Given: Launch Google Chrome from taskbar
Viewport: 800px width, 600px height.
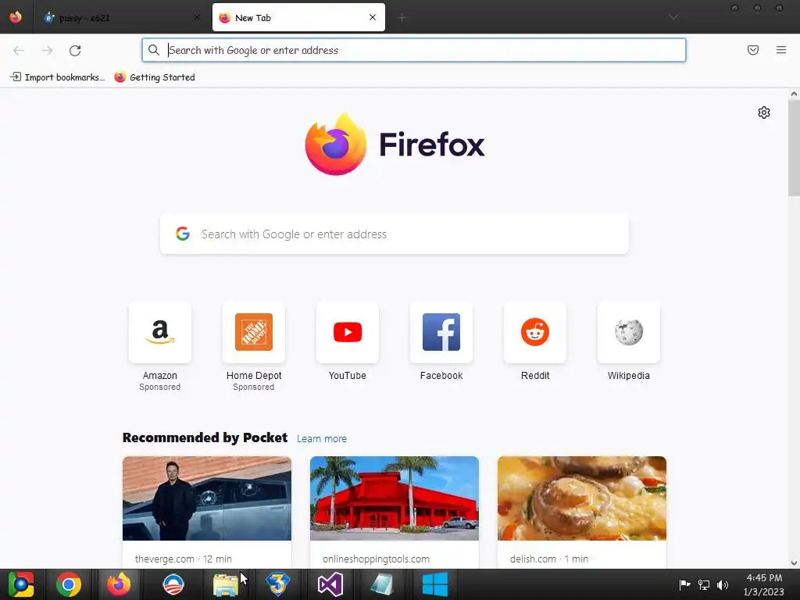Looking at the screenshot, I should (x=69, y=584).
